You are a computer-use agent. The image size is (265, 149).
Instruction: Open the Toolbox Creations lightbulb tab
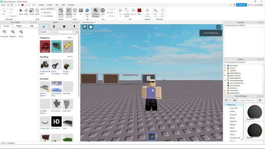pos(74,26)
